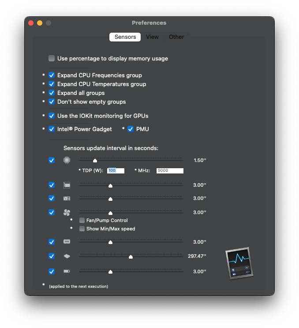Open the Other tab

coord(176,37)
